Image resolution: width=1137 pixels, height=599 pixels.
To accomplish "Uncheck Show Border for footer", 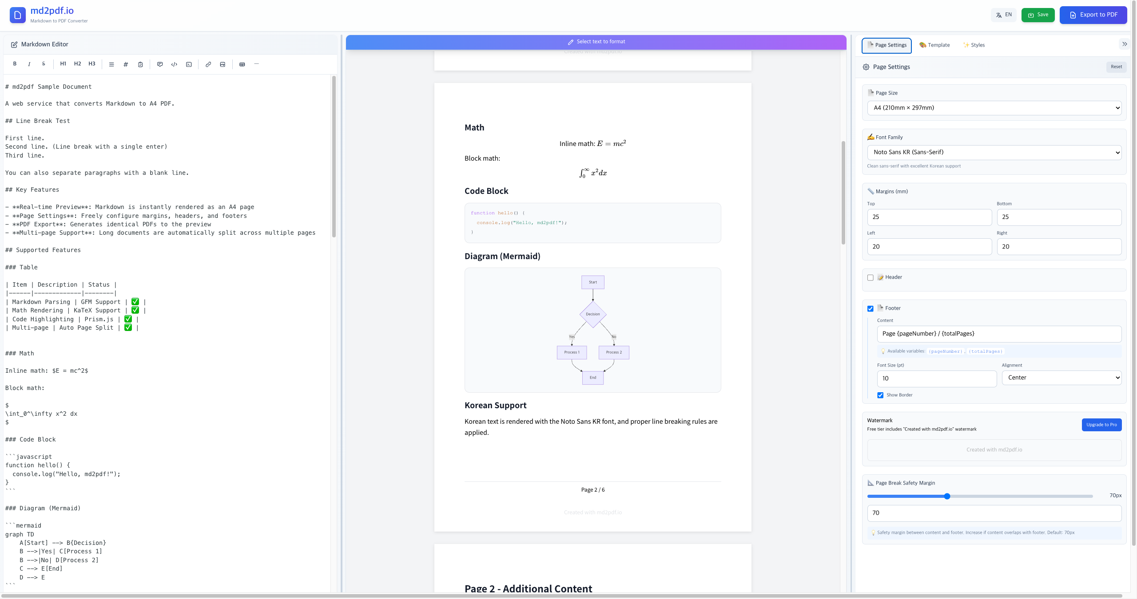I will click(x=881, y=395).
